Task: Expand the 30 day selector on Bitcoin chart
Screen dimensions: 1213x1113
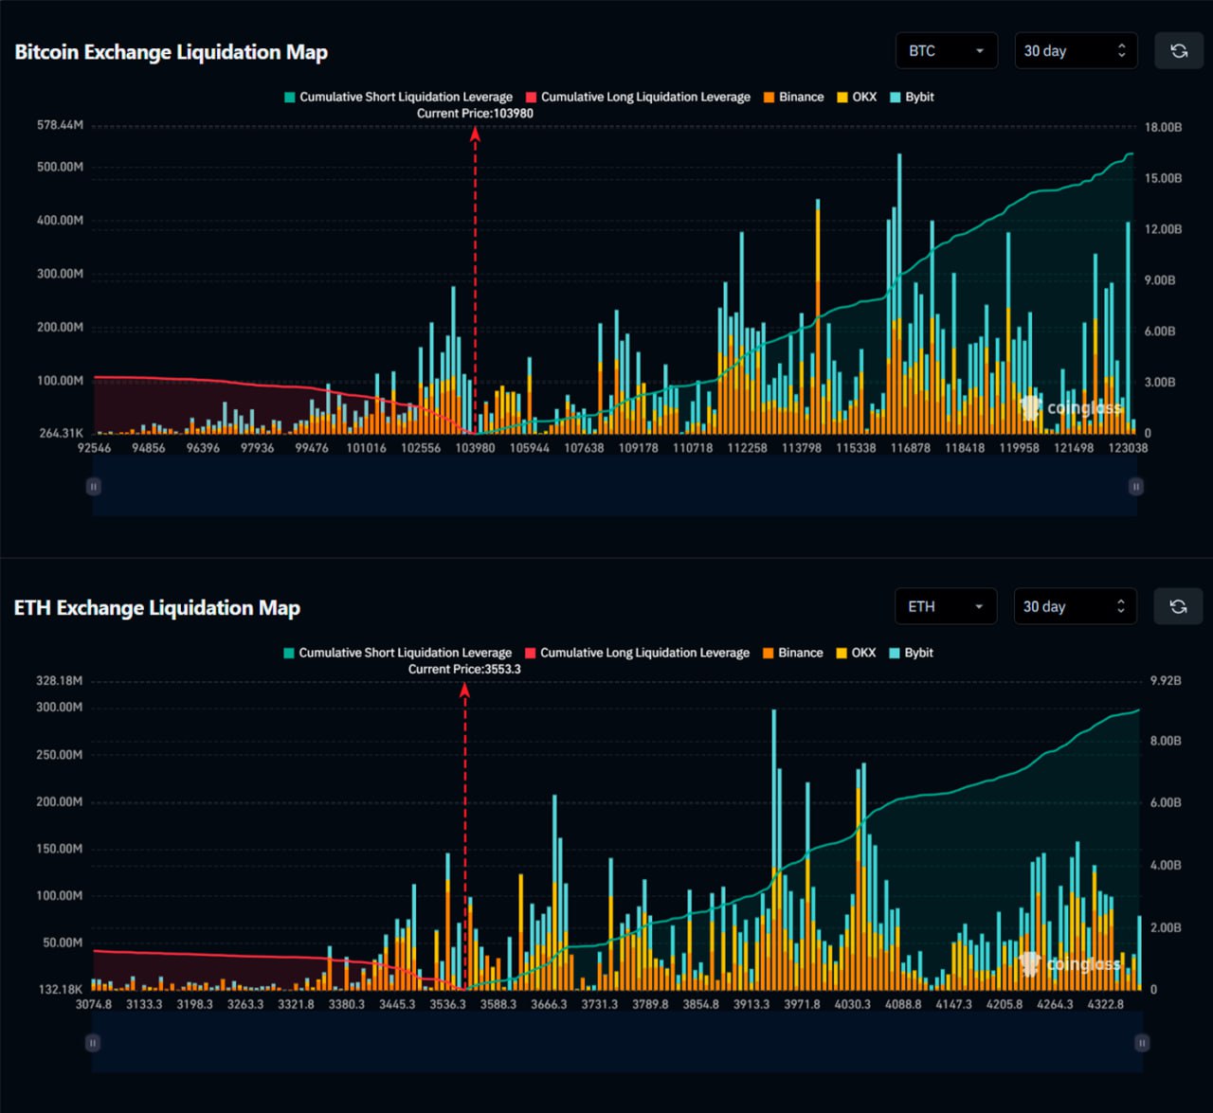Action: [1075, 51]
